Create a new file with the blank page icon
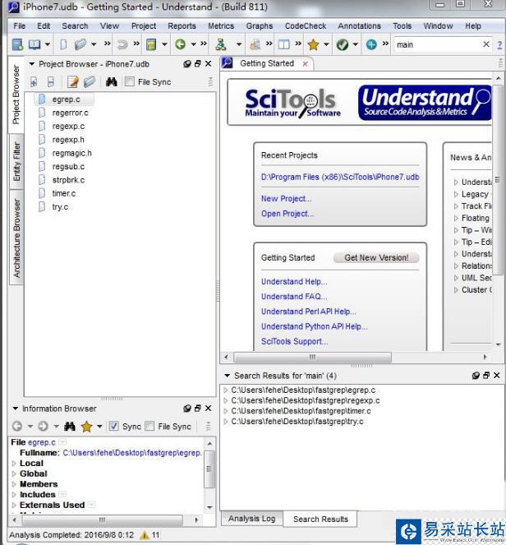Viewport: 506px width, 545px height. (63, 44)
